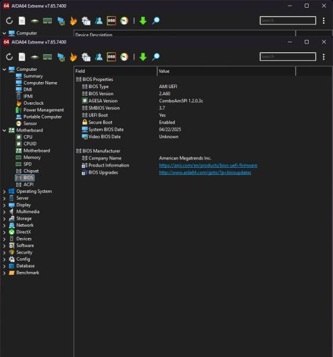Open the network audit monitor icon in front toolbar

[x=61, y=57]
